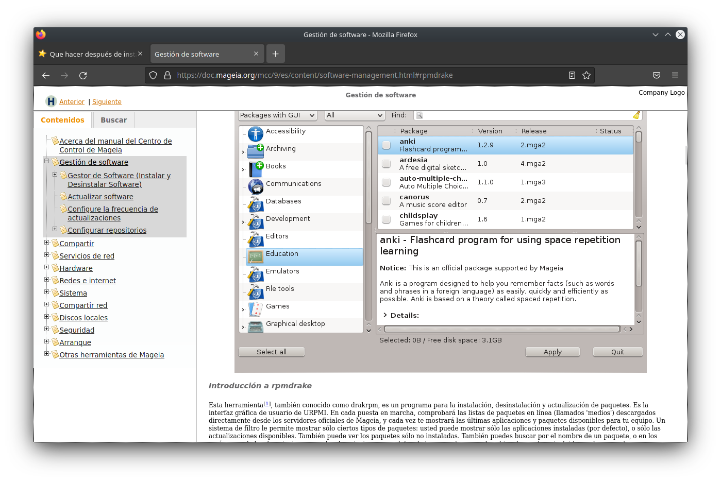Screen dimensions: 721x482
Task: Follow the 'Siguiente' link
Action: click(x=107, y=102)
